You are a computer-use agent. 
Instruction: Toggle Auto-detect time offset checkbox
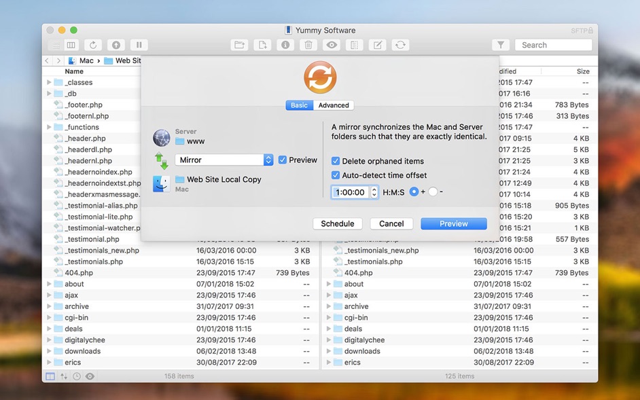pos(336,175)
